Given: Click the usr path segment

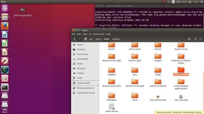Looking at the screenshot, I should coord(91,39).
